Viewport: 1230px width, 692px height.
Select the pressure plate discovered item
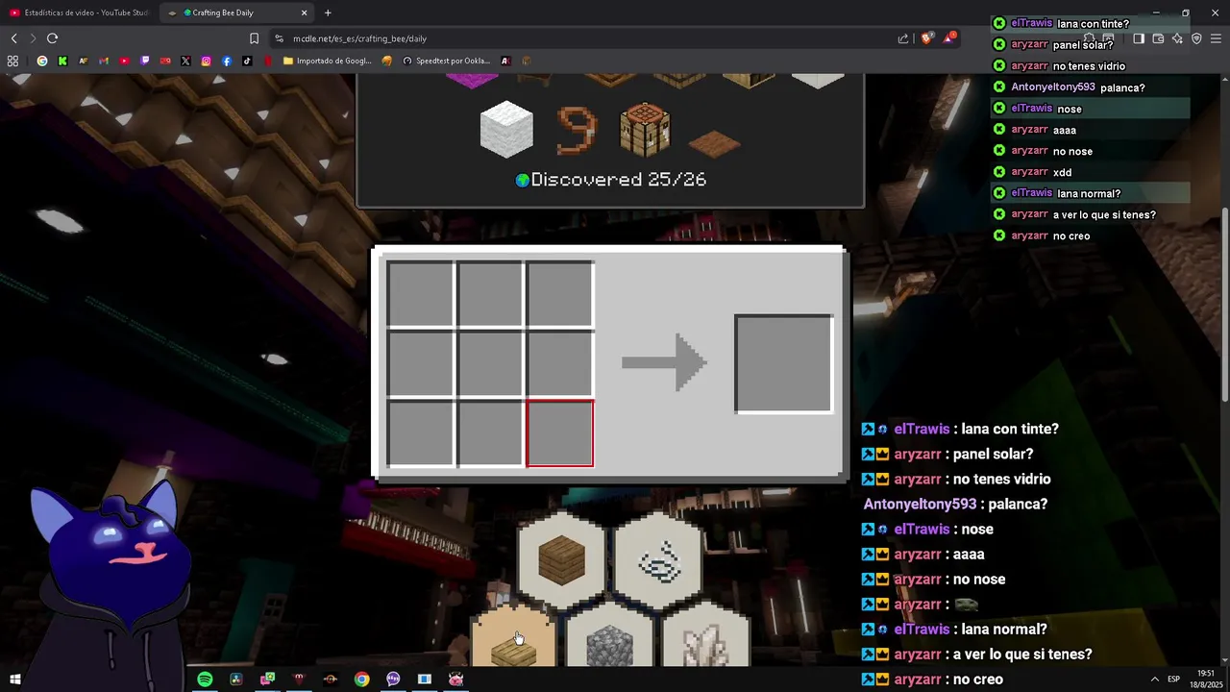(x=714, y=143)
